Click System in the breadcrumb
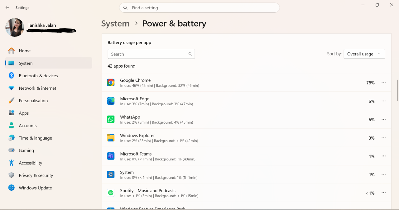This screenshot has width=399, height=210. (115, 24)
